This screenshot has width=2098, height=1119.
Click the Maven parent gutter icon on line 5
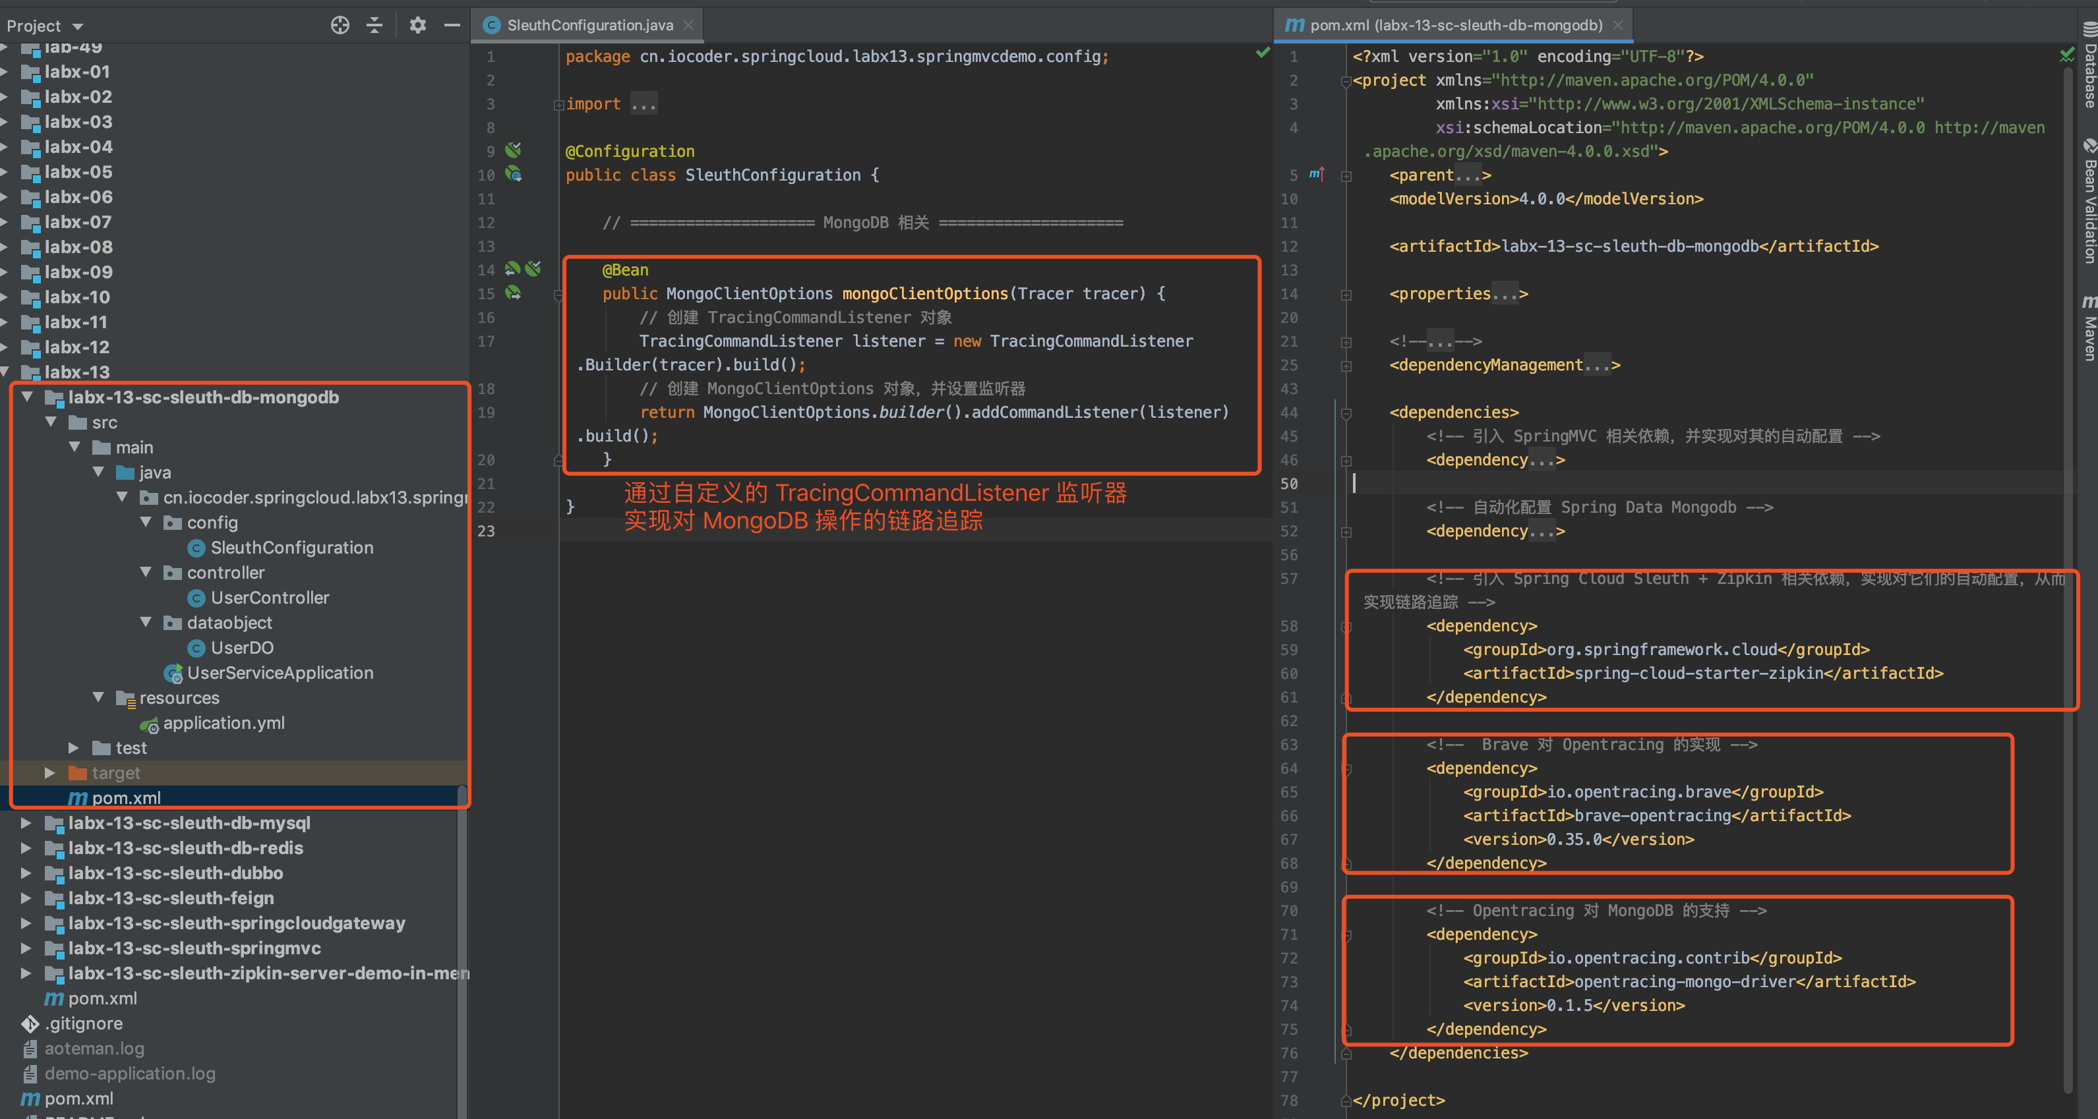coord(1316,174)
